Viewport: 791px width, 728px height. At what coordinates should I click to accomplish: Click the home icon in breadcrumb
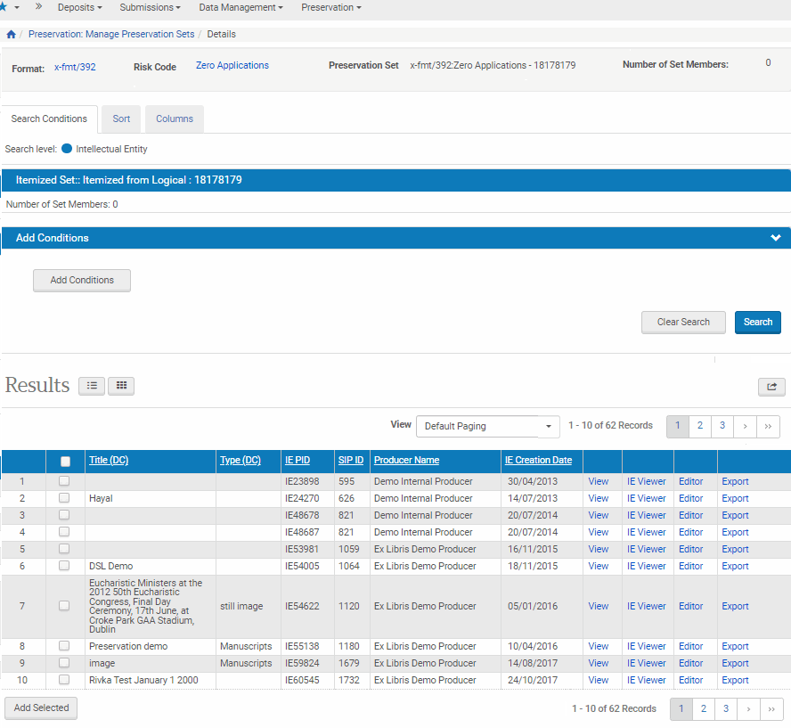click(x=11, y=35)
